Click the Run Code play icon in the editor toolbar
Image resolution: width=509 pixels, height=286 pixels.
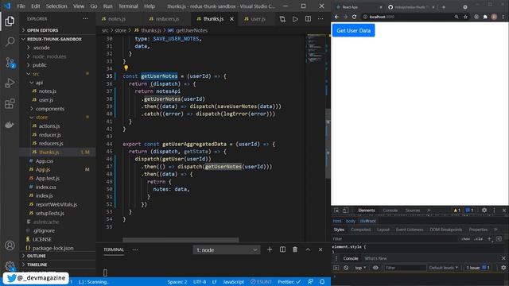coord(295,19)
